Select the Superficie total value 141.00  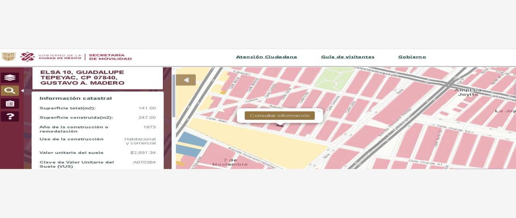(147, 108)
